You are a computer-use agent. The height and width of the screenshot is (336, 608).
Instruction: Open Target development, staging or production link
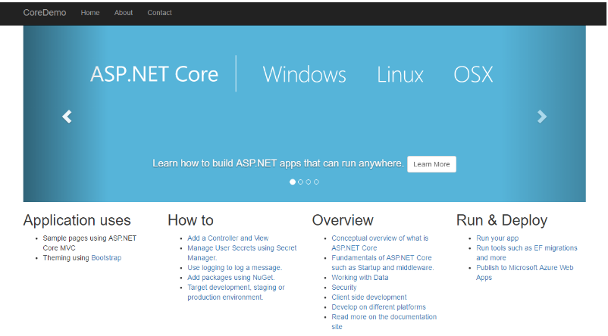click(236, 292)
